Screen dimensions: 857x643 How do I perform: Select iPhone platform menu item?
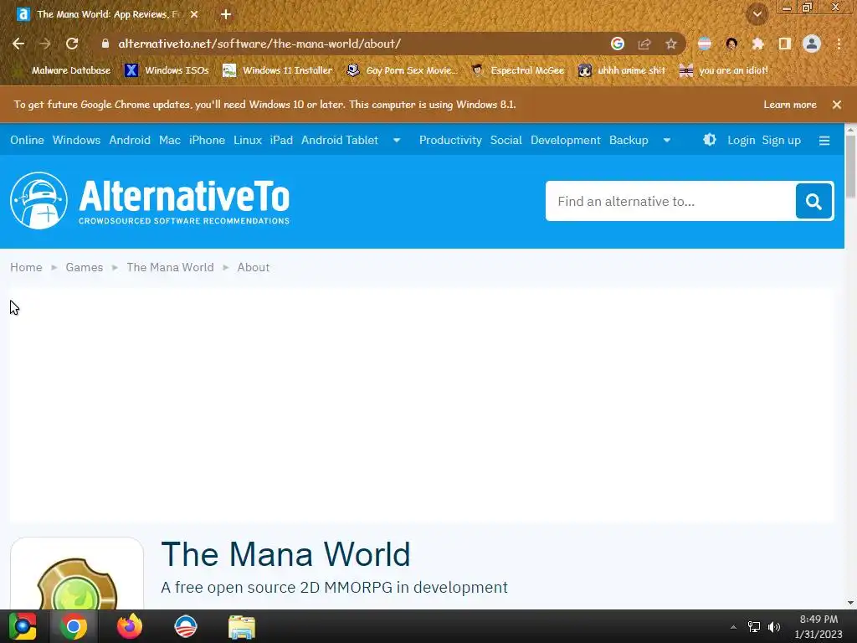tap(208, 140)
